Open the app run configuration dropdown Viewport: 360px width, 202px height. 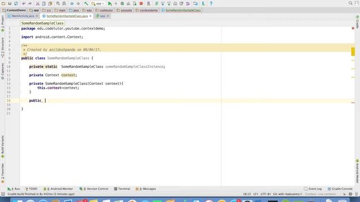coord(98,3)
